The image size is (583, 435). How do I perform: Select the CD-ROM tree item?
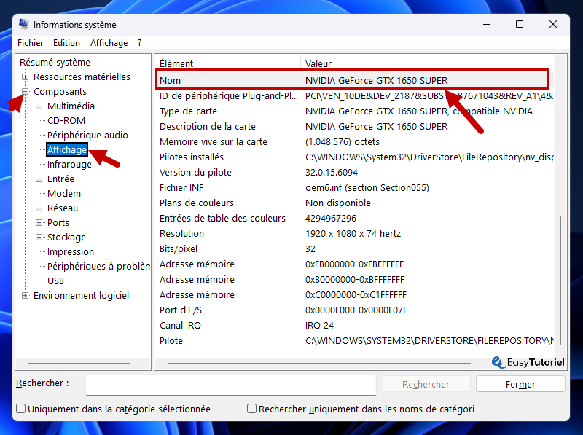[x=66, y=120]
